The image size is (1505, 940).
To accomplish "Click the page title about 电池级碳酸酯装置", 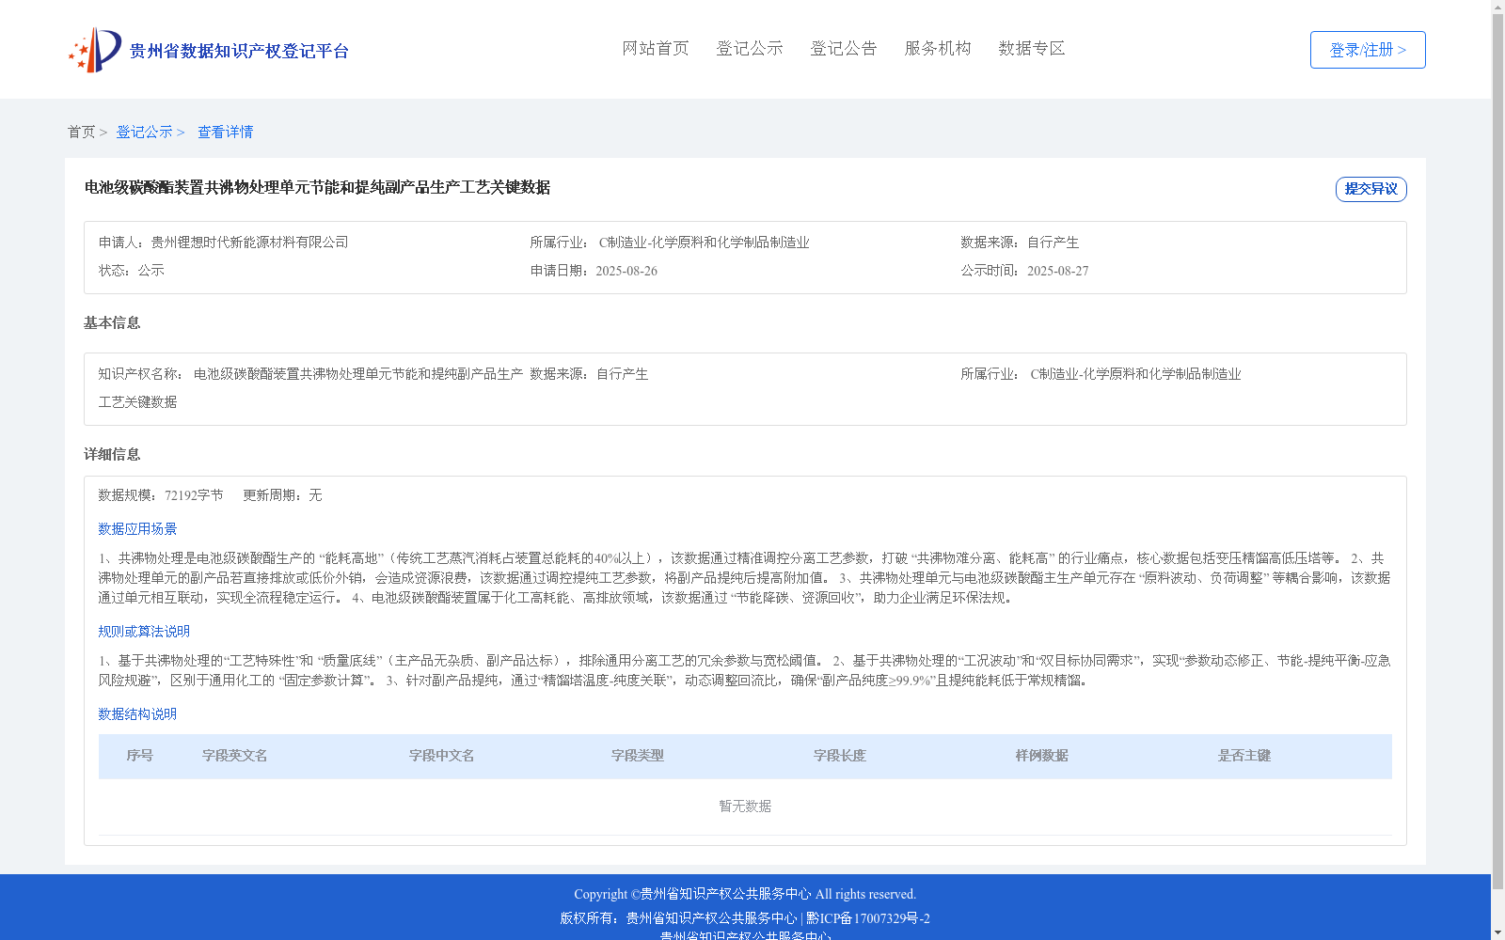I will tap(317, 187).
